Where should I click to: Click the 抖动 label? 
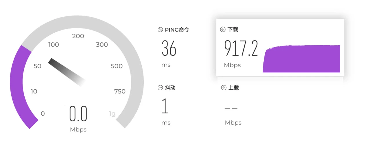170,88
